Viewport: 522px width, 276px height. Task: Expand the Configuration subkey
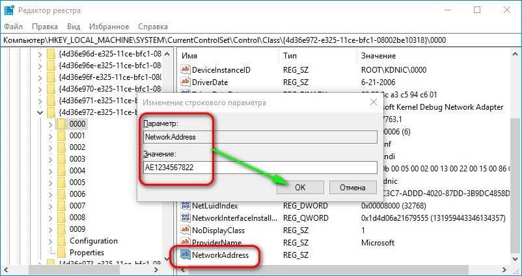coord(50,241)
